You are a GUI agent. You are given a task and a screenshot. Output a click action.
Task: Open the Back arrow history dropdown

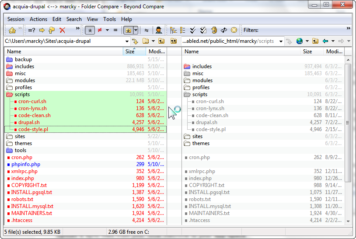click(x=333, y=41)
